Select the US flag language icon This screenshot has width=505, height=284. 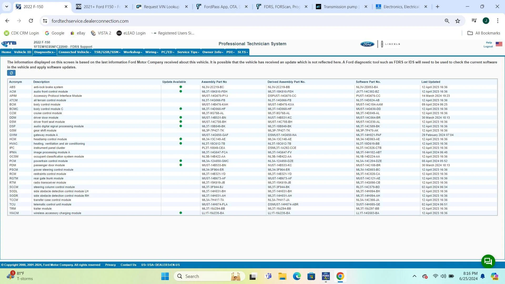point(499,44)
